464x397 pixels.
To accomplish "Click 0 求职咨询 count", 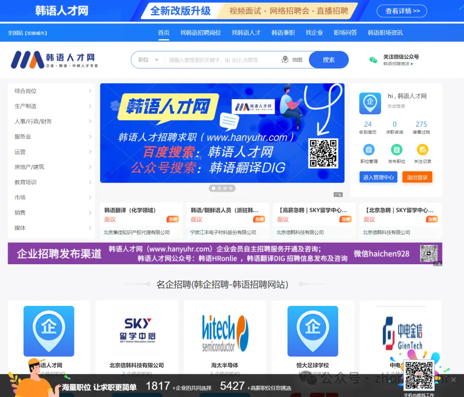I will point(394,127).
